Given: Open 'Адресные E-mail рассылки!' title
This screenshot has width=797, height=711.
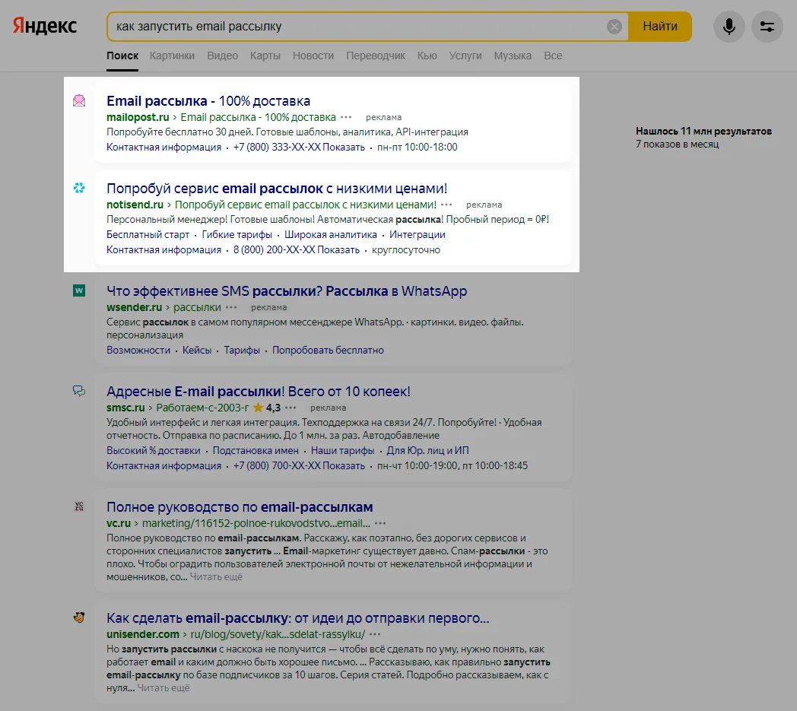Looking at the screenshot, I should tap(259, 392).
